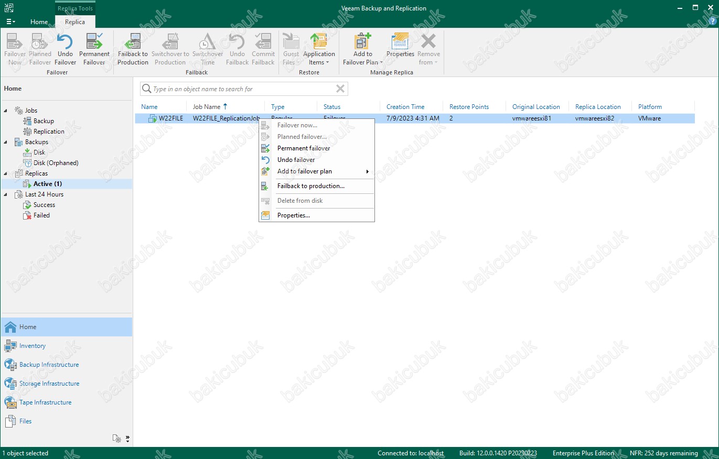
Task: Click Permanent Failover in the ribbon
Action: pos(94,49)
